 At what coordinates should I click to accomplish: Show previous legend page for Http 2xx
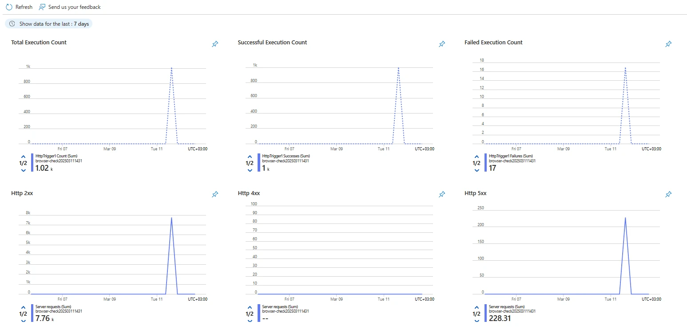[23, 307]
